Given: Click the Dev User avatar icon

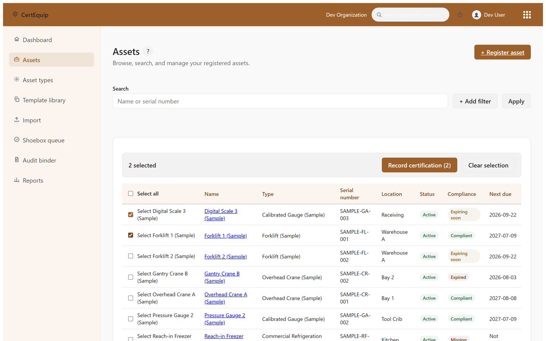Looking at the screenshot, I should coord(477,15).
